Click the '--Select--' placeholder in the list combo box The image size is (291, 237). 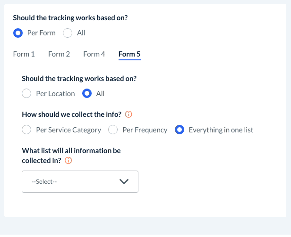tap(44, 181)
